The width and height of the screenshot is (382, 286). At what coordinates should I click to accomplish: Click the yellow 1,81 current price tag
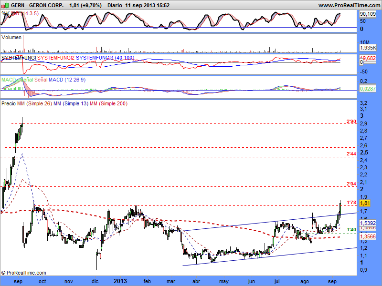coord(365,203)
